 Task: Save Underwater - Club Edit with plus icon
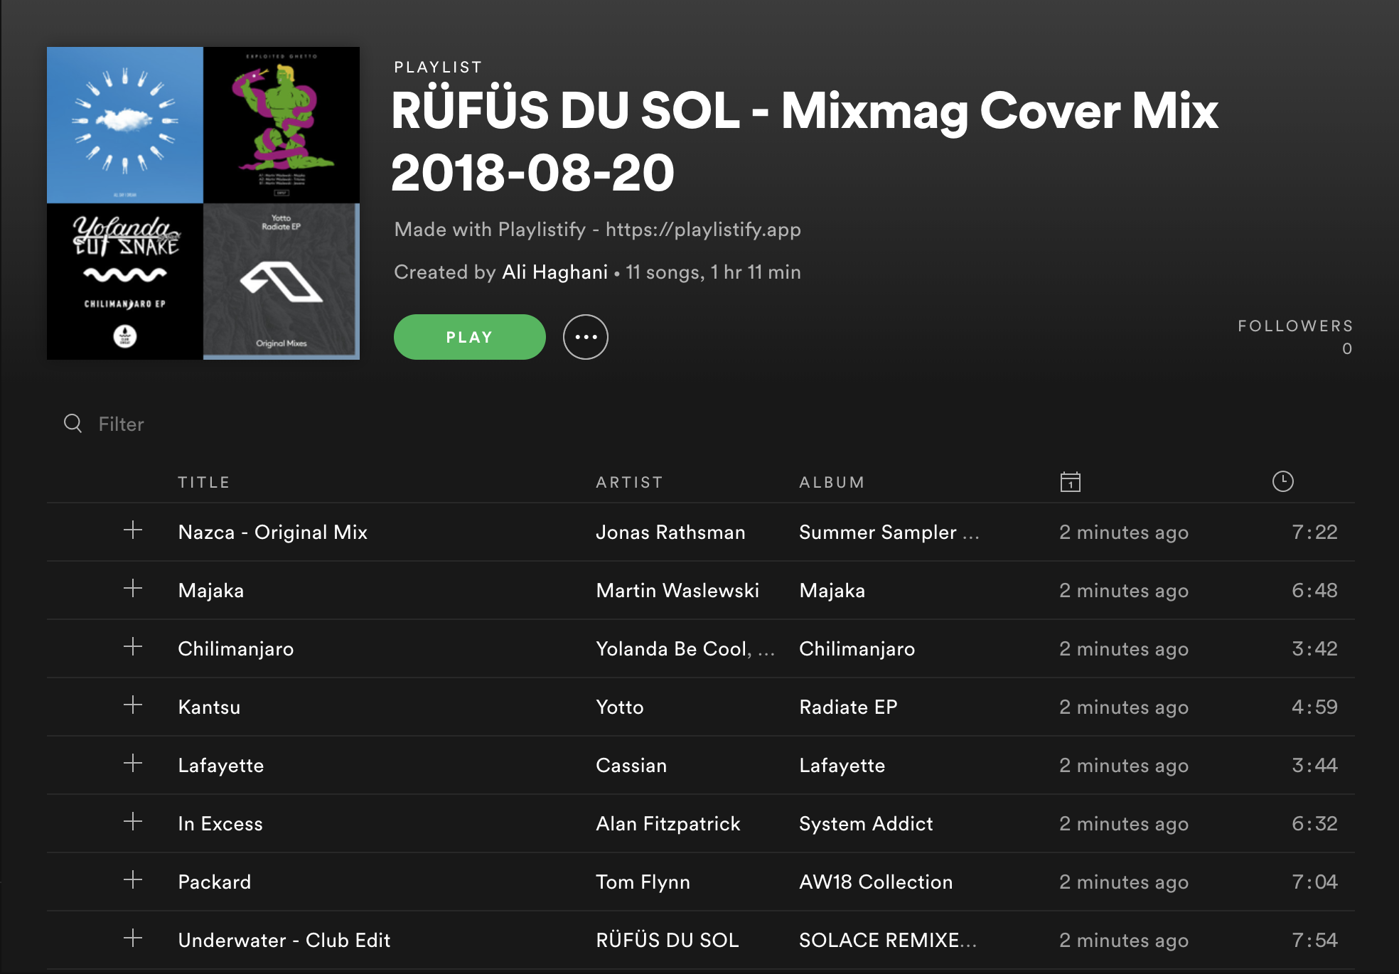click(x=133, y=938)
